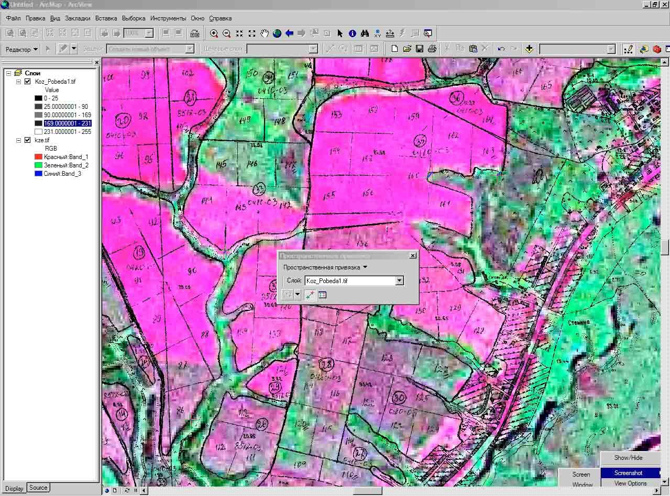This screenshot has width=670, height=496.
Task: Undo the last action
Action: [501, 49]
